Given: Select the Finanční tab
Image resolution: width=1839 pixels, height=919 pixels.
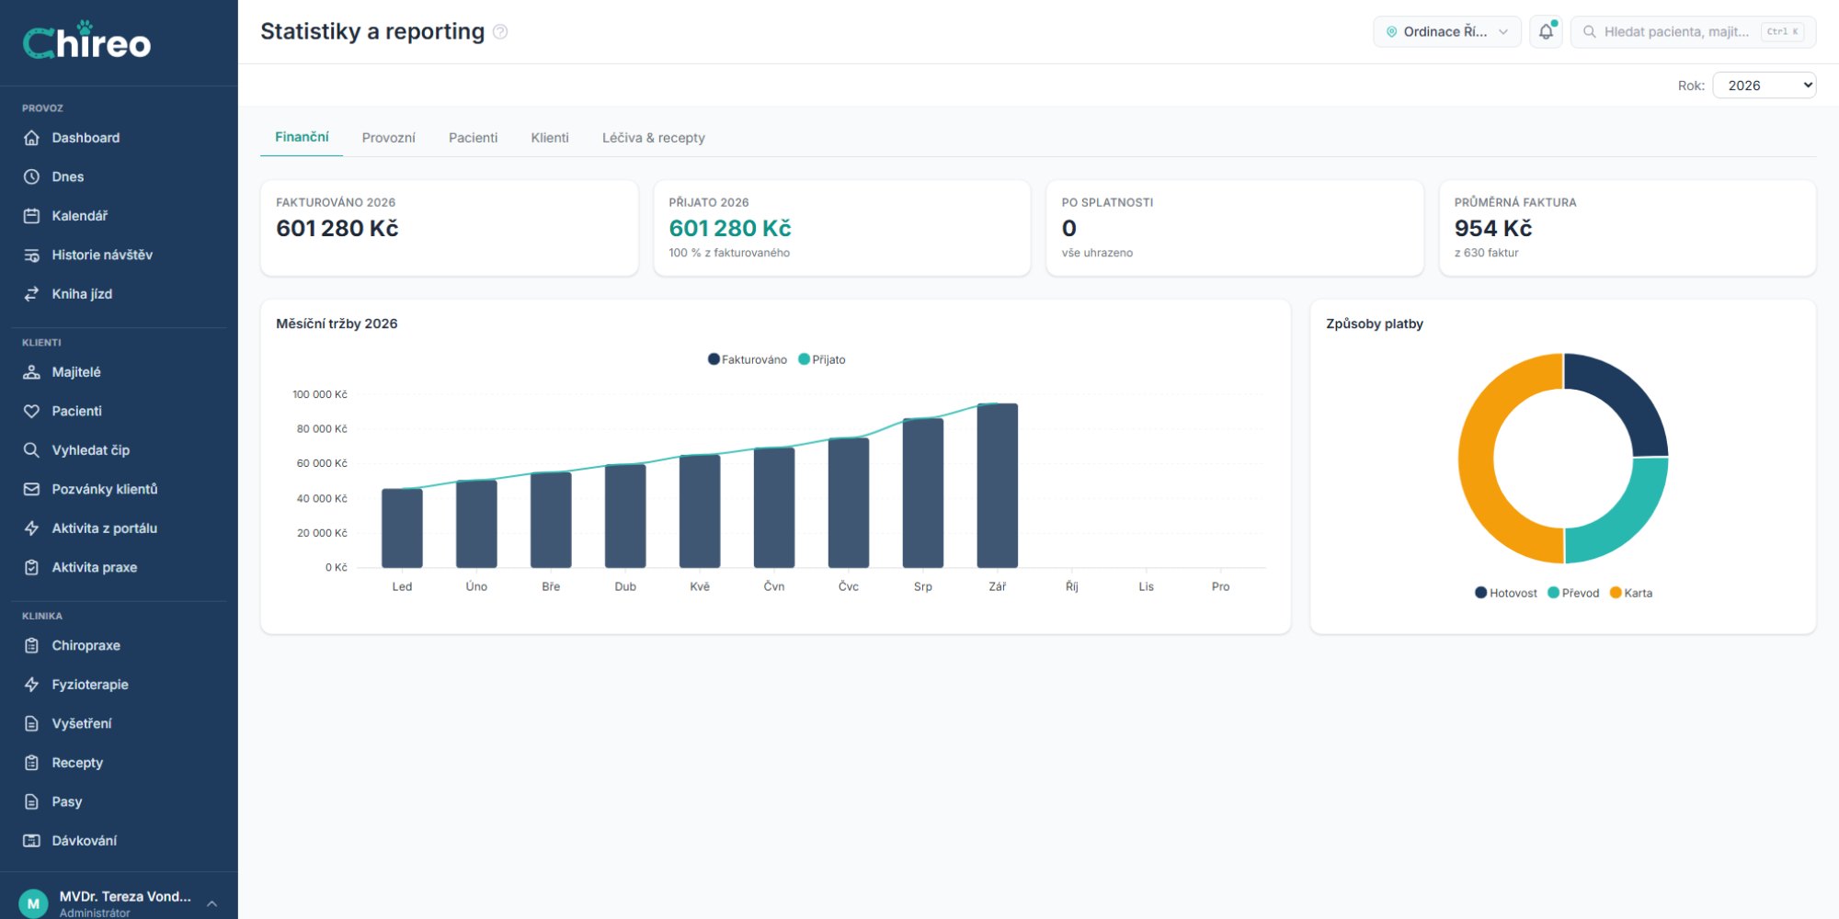Looking at the screenshot, I should 302,137.
